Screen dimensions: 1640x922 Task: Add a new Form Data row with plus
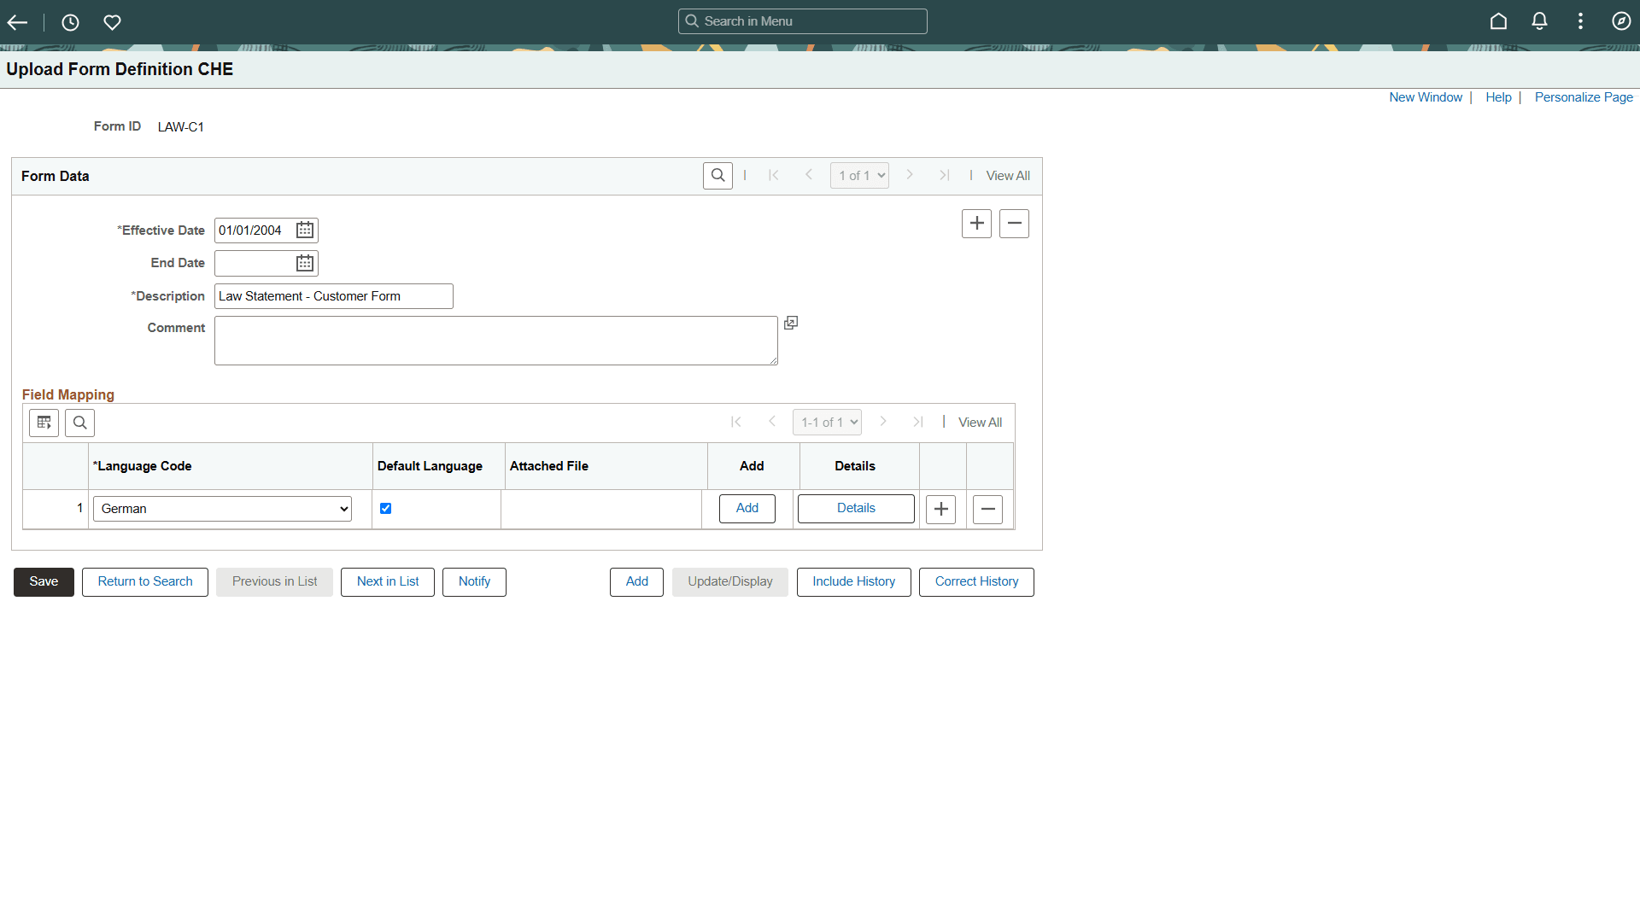coord(976,224)
